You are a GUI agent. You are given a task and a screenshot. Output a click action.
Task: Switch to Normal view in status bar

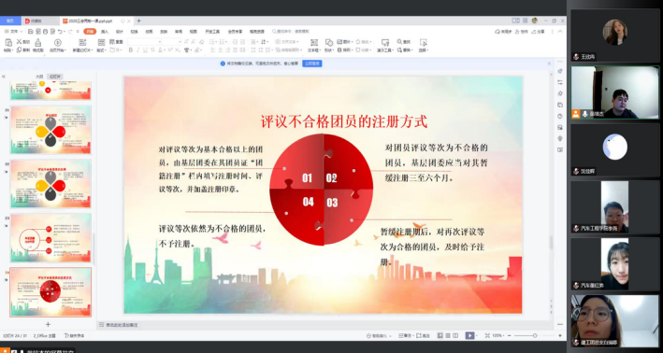pos(440,335)
